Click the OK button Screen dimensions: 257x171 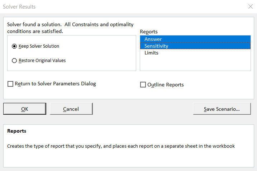(x=25, y=109)
